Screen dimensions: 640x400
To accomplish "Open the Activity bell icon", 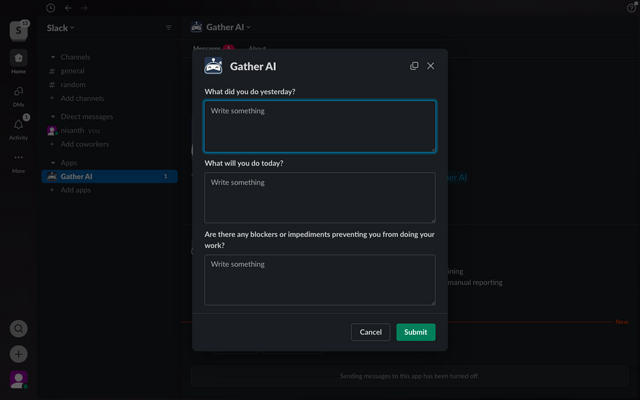I will [x=19, y=125].
